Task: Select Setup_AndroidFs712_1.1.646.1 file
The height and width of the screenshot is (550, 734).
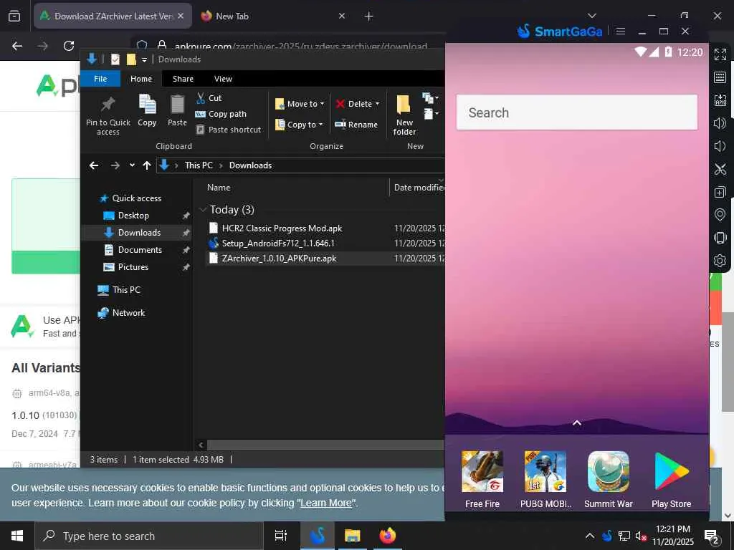Action: pyautogui.click(x=278, y=243)
